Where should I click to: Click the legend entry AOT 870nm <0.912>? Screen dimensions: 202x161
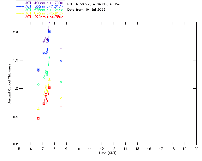pos(40,13)
